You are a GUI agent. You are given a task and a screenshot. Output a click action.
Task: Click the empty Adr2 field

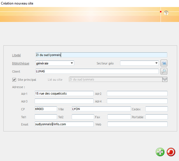(x=137, y=93)
